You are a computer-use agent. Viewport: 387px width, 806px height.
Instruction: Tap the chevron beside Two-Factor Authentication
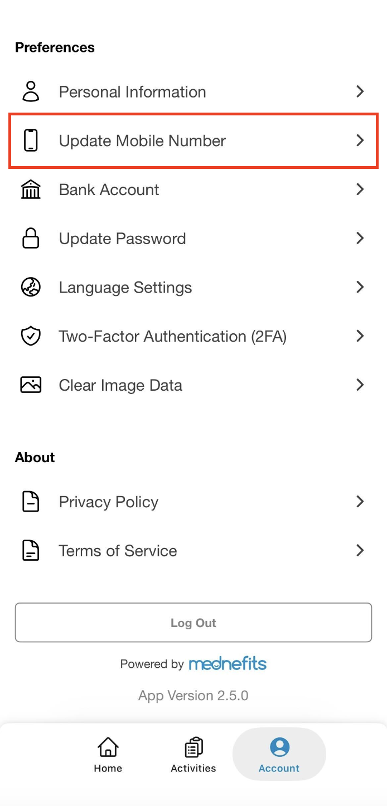coord(360,336)
